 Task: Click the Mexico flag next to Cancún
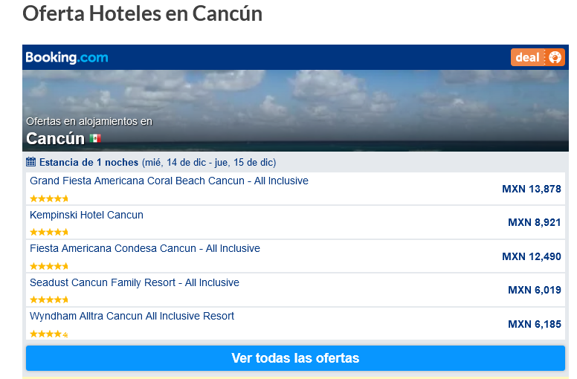pyautogui.click(x=95, y=138)
